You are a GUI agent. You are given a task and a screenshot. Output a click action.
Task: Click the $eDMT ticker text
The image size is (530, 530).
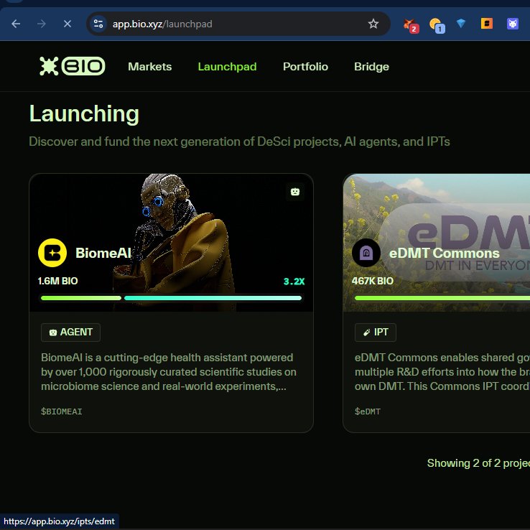pyautogui.click(x=368, y=412)
